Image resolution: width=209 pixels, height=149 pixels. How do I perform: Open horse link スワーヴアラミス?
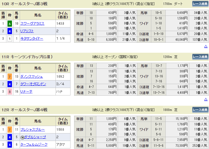[x=32, y=24]
